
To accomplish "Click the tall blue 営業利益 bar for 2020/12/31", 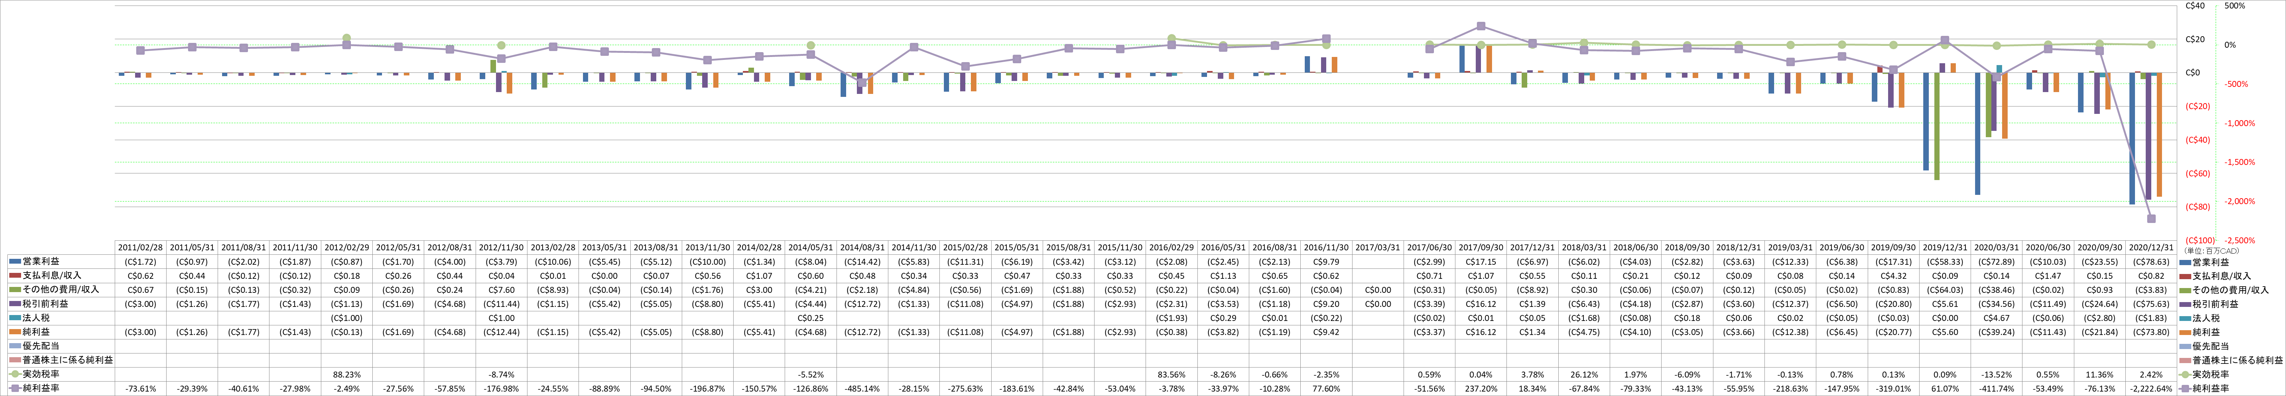I will tap(2132, 138).
